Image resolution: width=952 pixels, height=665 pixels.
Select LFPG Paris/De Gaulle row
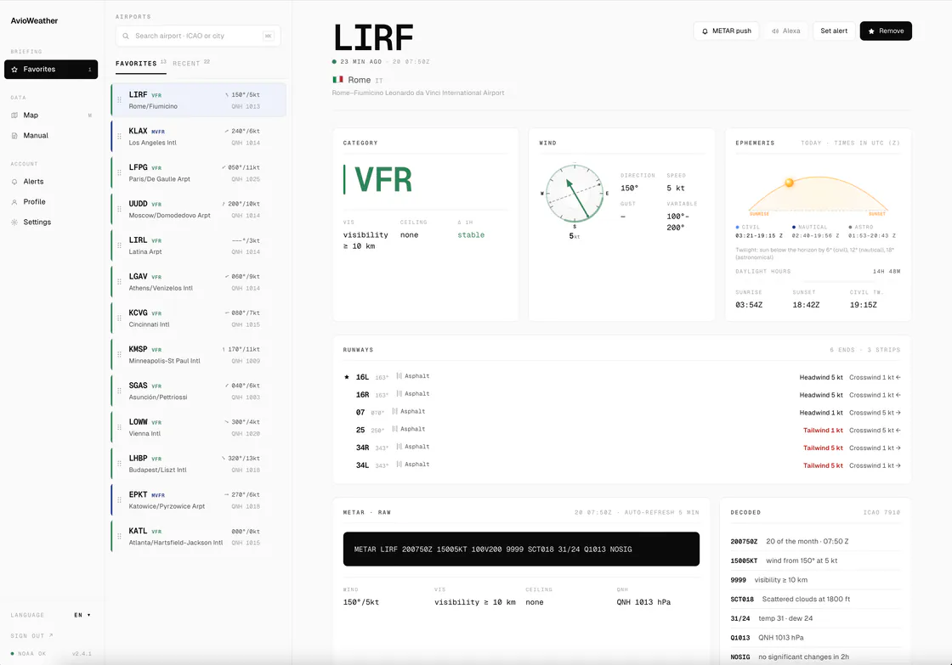pos(199,173)
